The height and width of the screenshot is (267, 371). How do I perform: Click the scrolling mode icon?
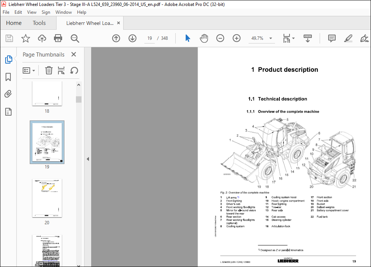click(308, 38)
